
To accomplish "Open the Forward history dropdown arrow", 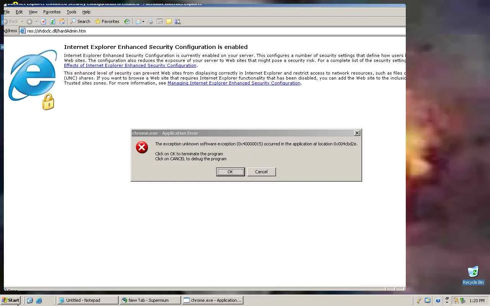I will (36, 22).
